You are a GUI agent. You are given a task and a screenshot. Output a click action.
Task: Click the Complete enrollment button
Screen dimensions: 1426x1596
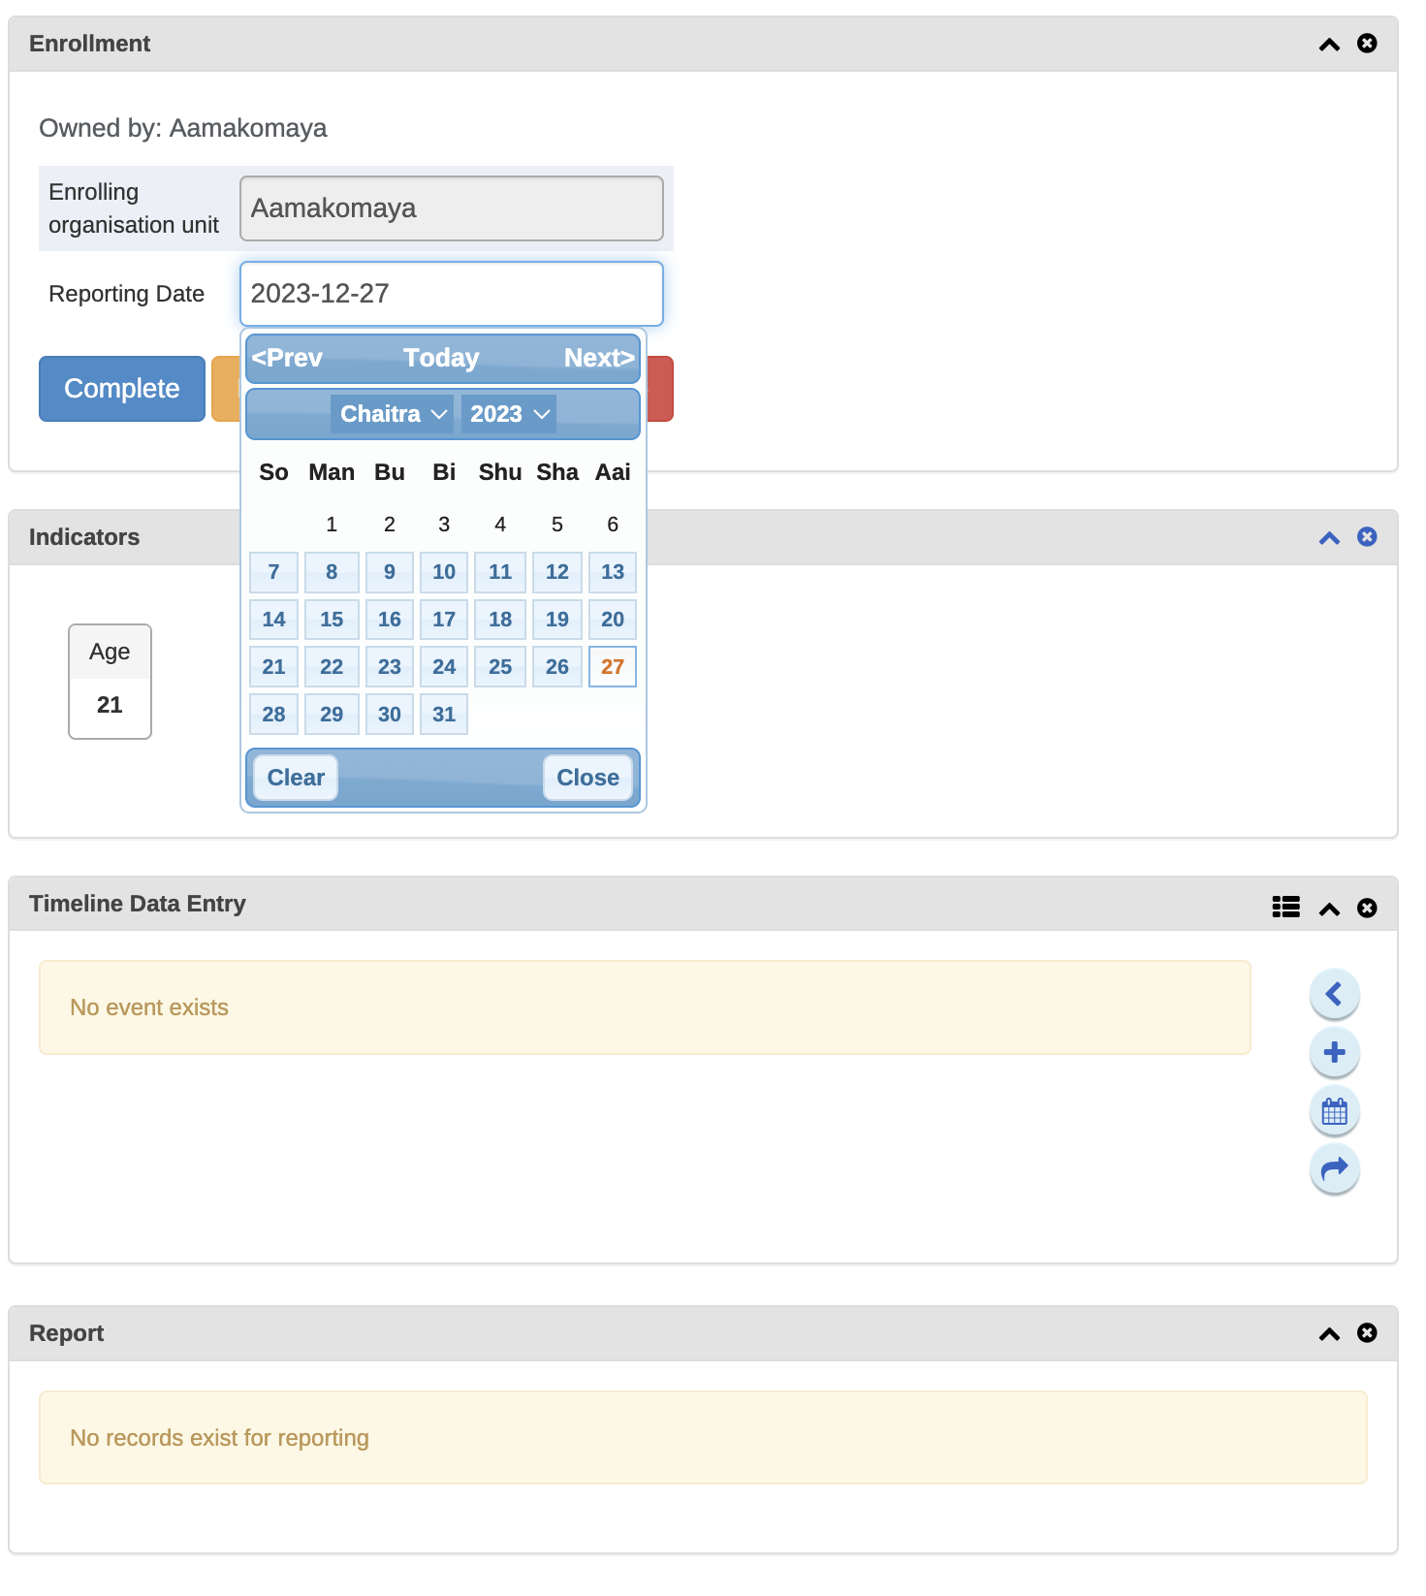[122, 389]
